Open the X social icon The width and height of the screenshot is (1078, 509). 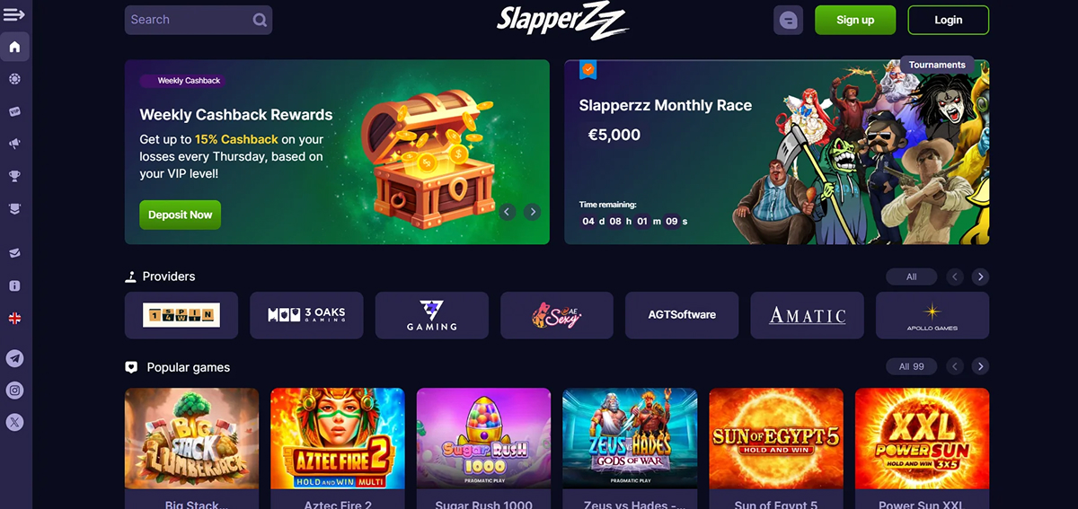pos(14,422)
